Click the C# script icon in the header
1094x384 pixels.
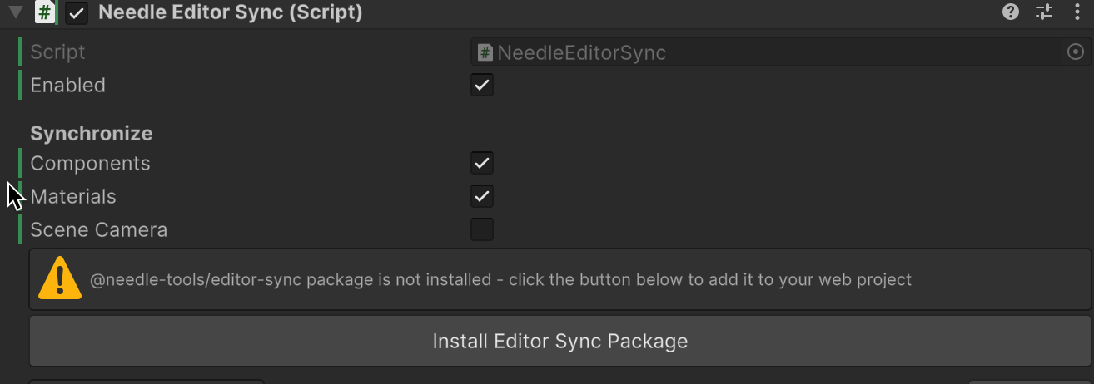pos(45,12)
